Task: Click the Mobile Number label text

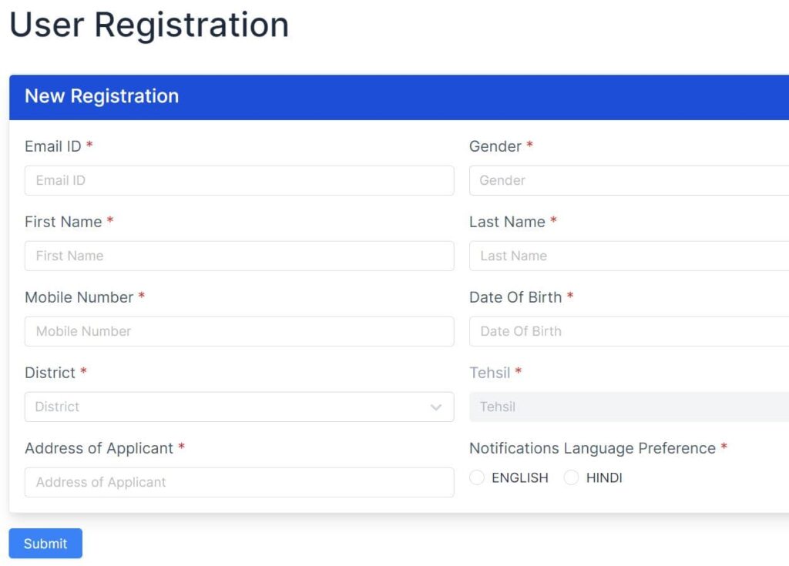Action: pos(79,297)
